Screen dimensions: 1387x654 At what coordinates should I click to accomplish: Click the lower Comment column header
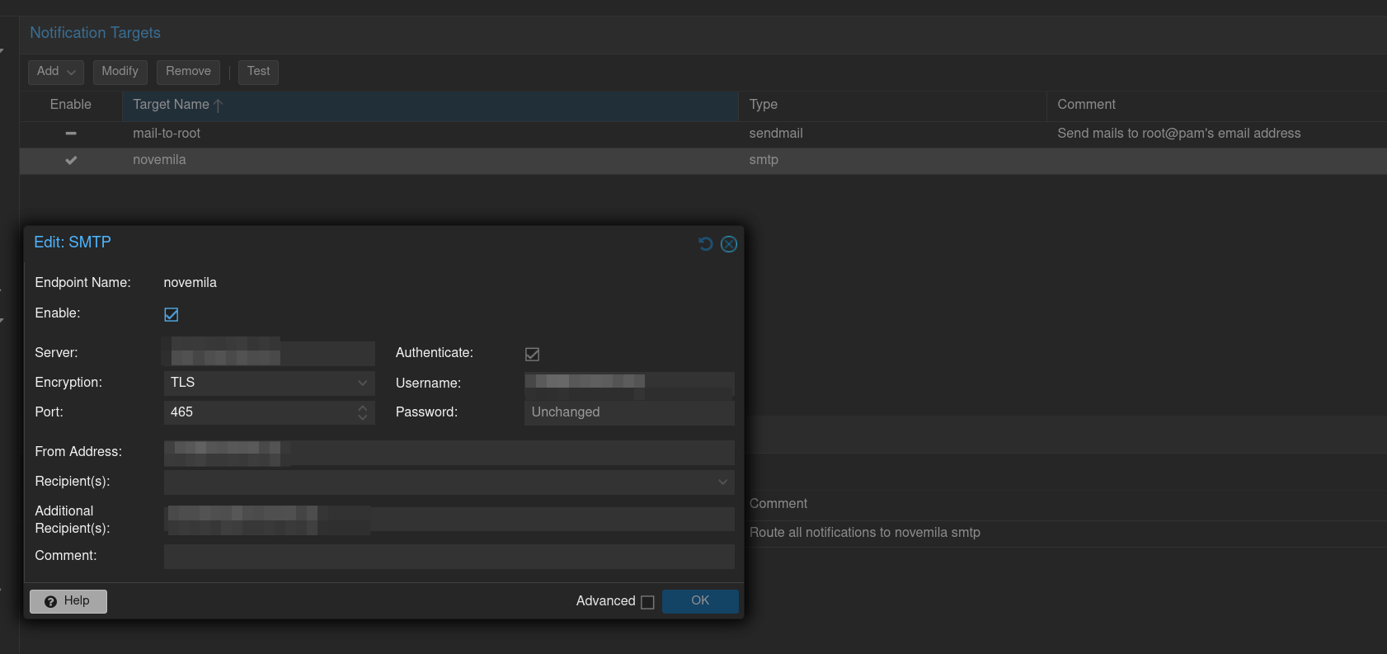[778, 504]
